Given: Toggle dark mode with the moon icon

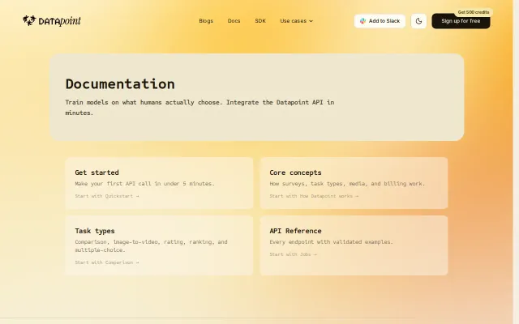Looking at the screenshot, I should pyautogui.click(x=418, y=21).
